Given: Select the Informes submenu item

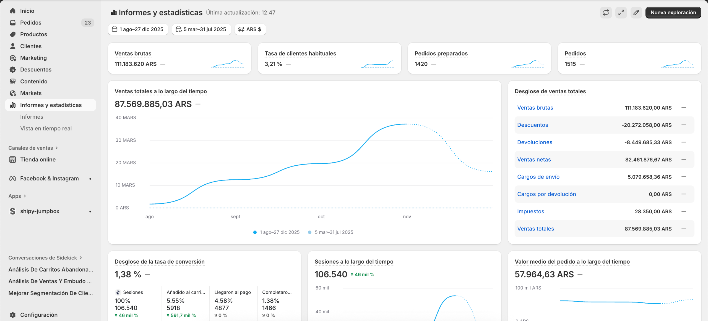Looking at the screenshot, I should 32,117.
